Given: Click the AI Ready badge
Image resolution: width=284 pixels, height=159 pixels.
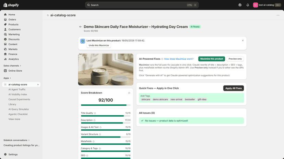Looking at the screenshot, I should point(195,27).
